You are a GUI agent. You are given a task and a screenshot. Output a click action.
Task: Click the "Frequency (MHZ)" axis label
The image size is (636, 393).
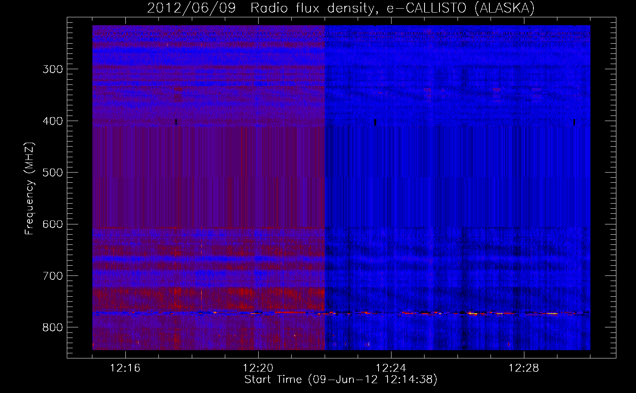[29, 189]
